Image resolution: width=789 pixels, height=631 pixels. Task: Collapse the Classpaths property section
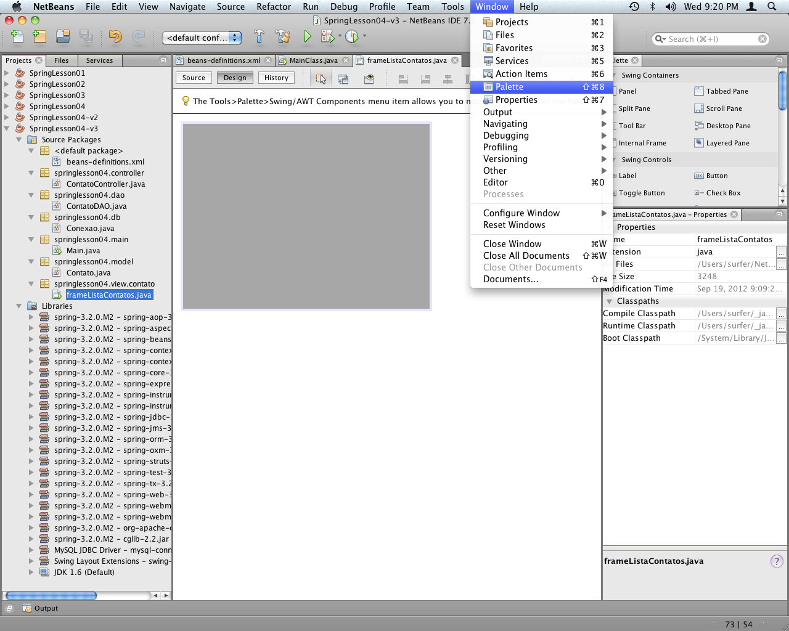click(610, 301)
